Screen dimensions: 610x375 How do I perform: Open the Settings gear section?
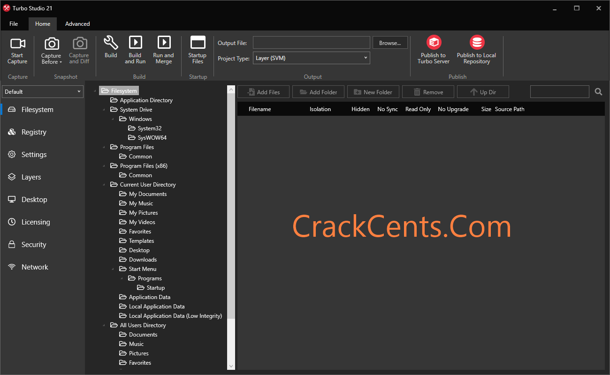43,155
